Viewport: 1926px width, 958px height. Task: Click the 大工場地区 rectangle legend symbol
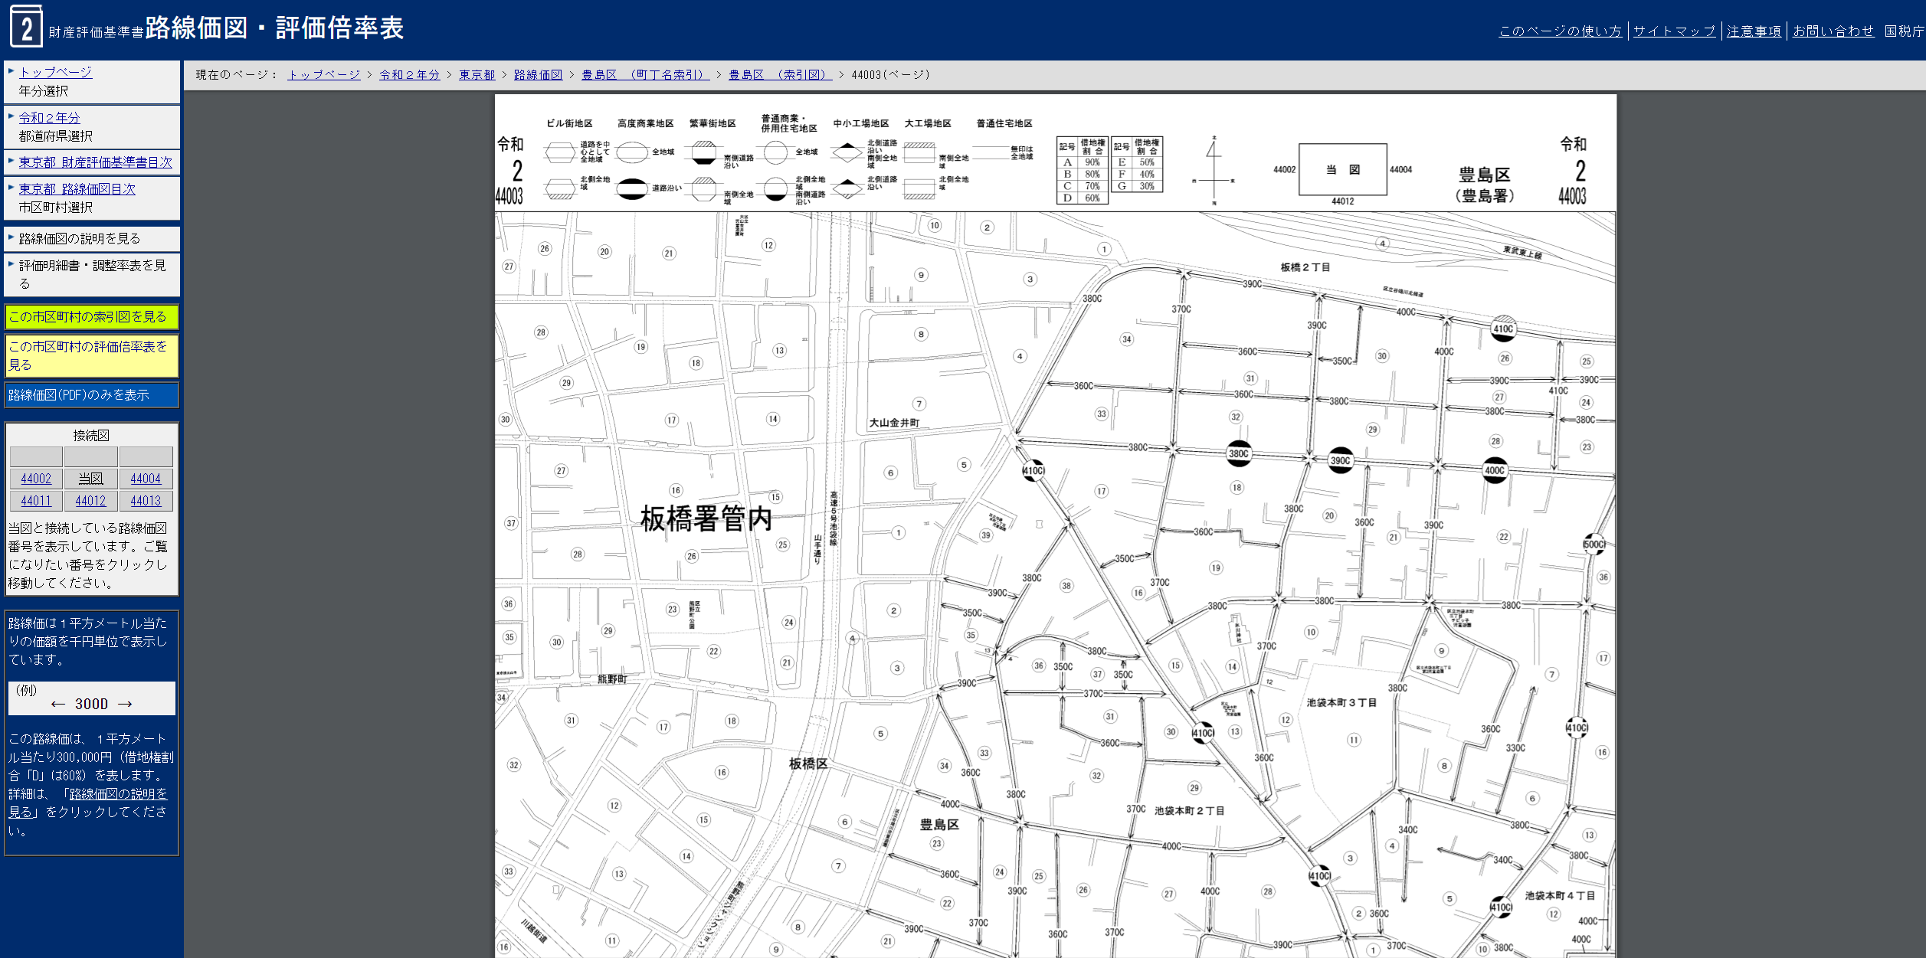[919, 152]
